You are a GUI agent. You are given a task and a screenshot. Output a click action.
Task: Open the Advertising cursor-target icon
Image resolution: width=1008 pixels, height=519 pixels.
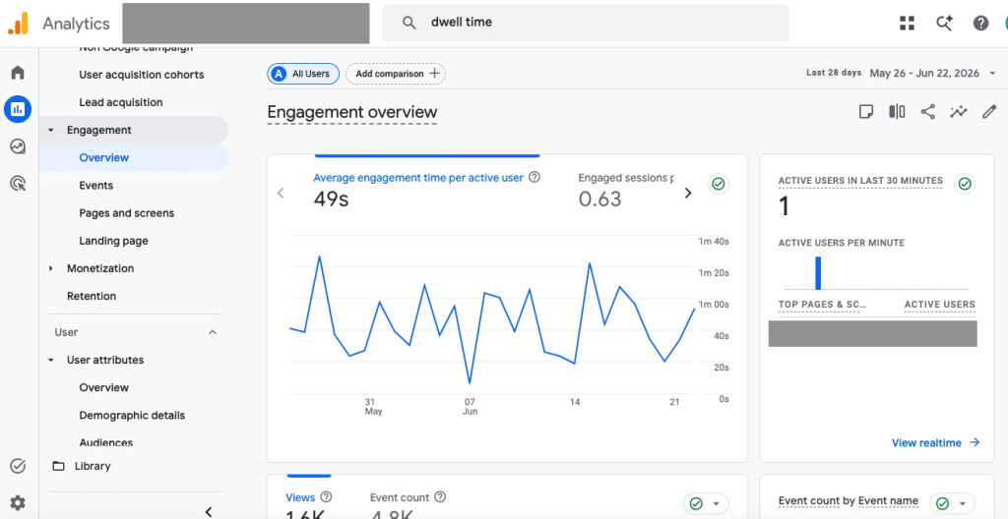tap(18, 184)
